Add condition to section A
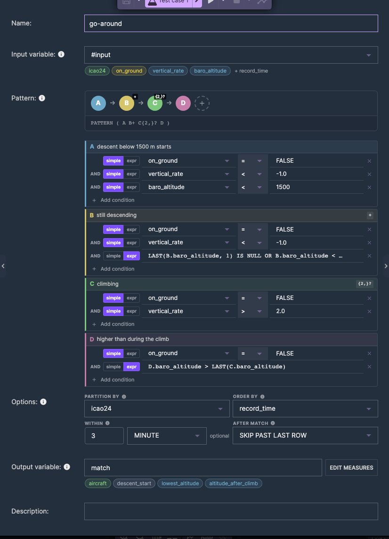Image resolution: width=389 pixels, height=539 pixels. pos(113,200)
